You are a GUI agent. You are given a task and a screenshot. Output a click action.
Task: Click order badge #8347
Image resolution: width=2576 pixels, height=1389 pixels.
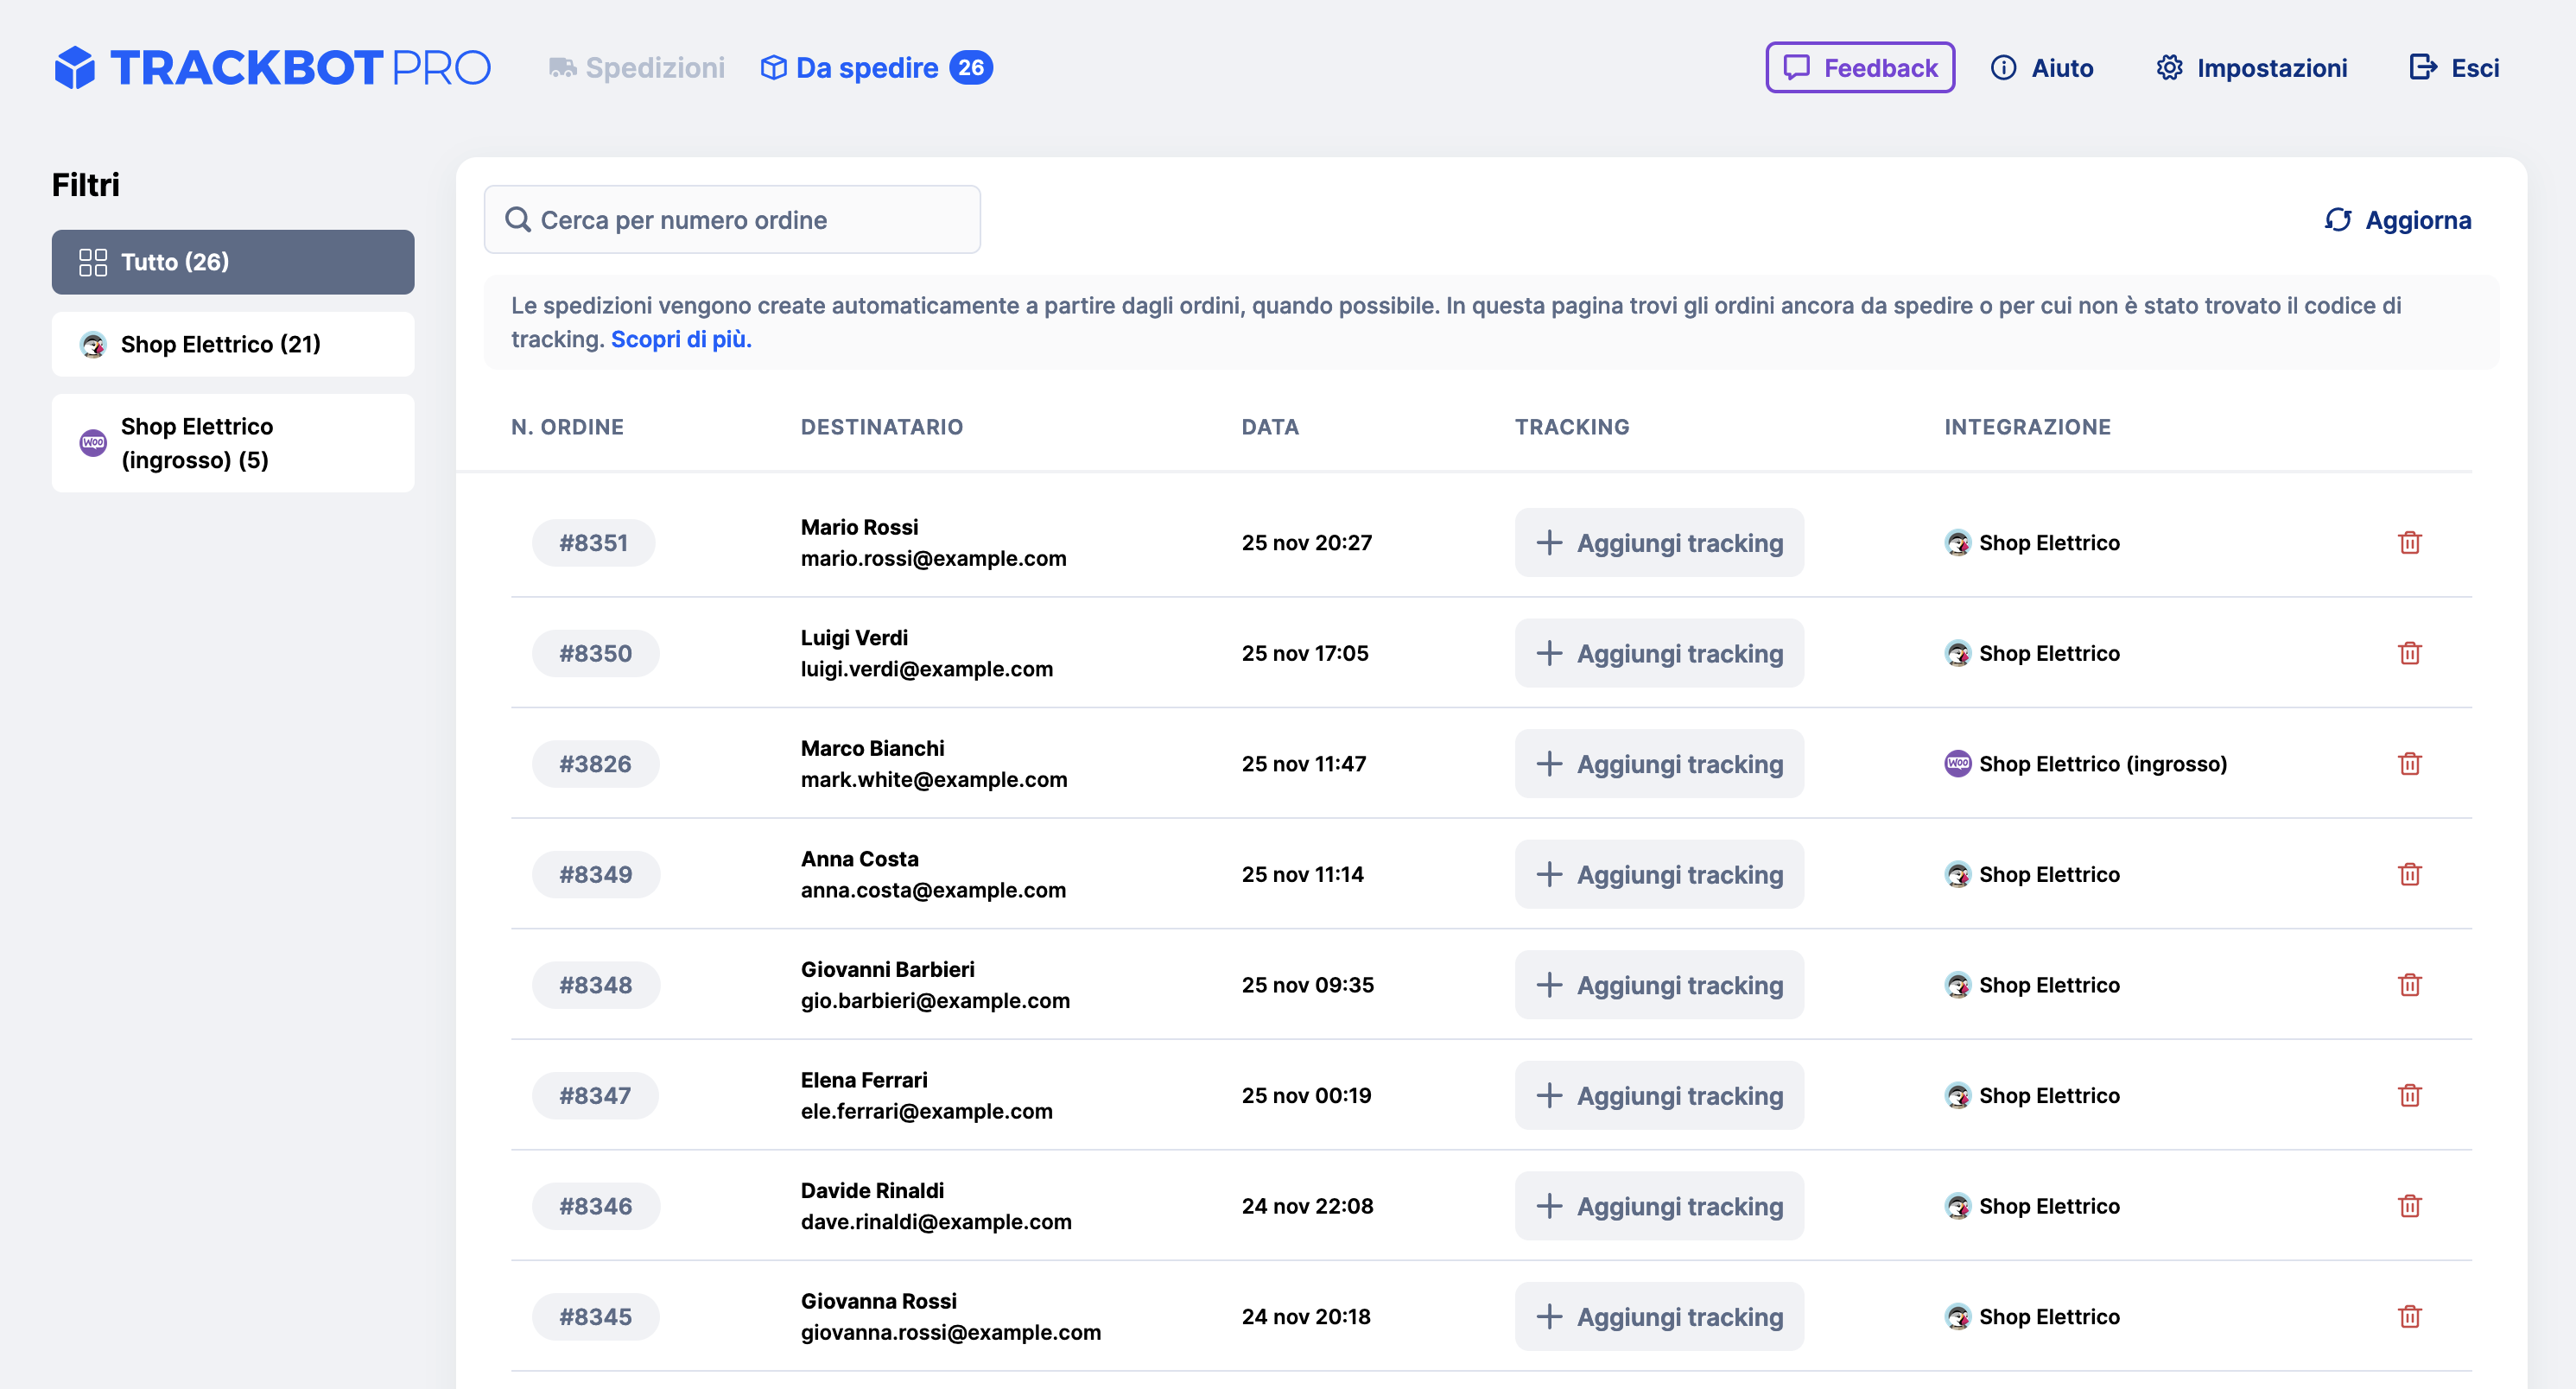[x=595, y=1096]
